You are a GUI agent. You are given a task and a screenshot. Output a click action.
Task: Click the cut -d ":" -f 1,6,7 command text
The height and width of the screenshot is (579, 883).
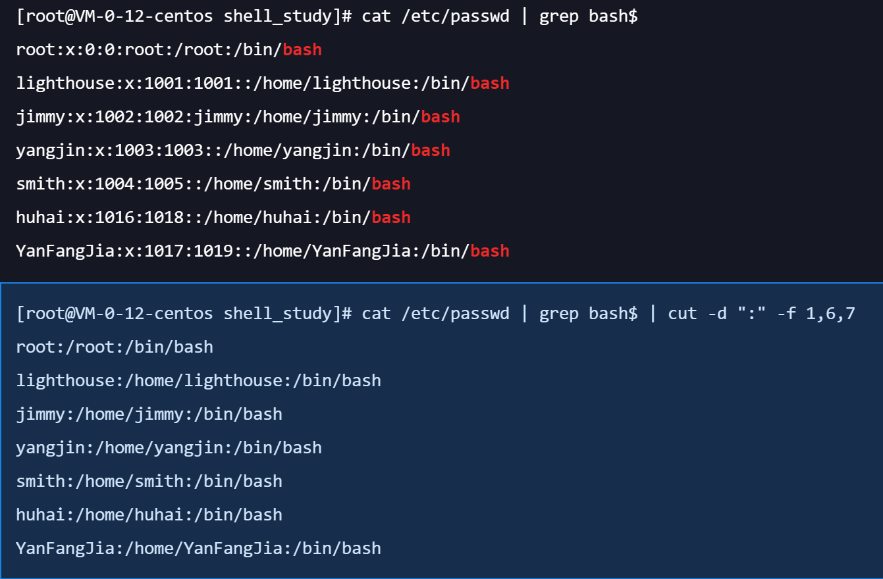click(x=761, y=313)
